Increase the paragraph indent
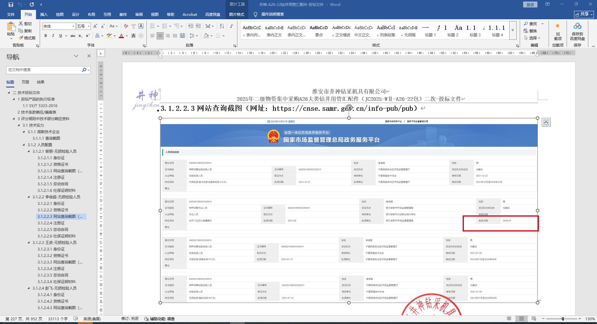This screenshot has width=597, height=324. [x=198, y=26]
